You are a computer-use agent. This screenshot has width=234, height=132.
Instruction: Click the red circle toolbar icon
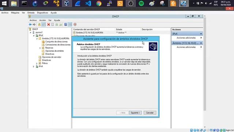(x=75, y=25)
